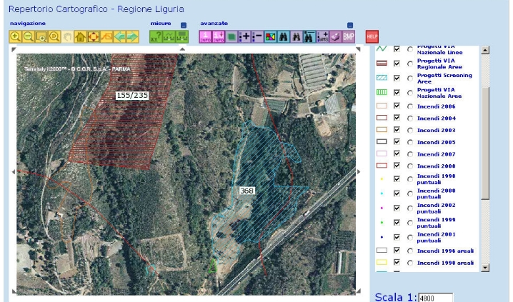This screenshot has width=513, height=302.
Task: Toggle Incendi 2006 layer checkbox
Action: (397, 106)
